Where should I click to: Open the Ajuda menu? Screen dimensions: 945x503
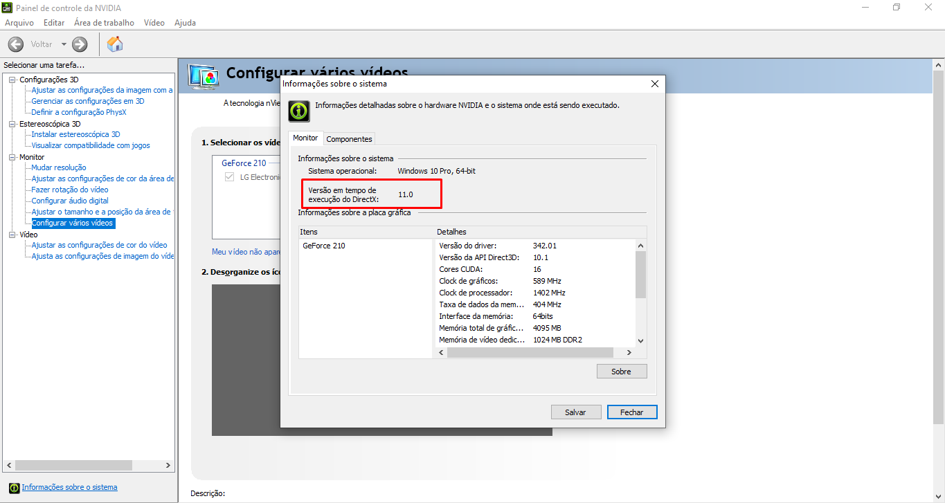[x=185, y=23]
